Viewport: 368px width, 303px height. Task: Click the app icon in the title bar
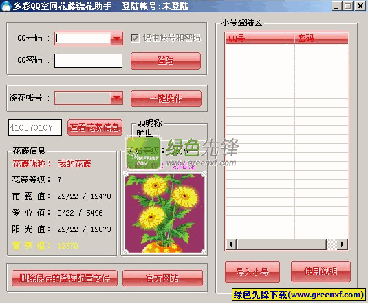6,6
